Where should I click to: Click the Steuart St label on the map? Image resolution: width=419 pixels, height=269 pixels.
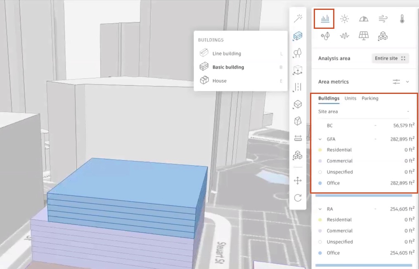pos(222,253)
